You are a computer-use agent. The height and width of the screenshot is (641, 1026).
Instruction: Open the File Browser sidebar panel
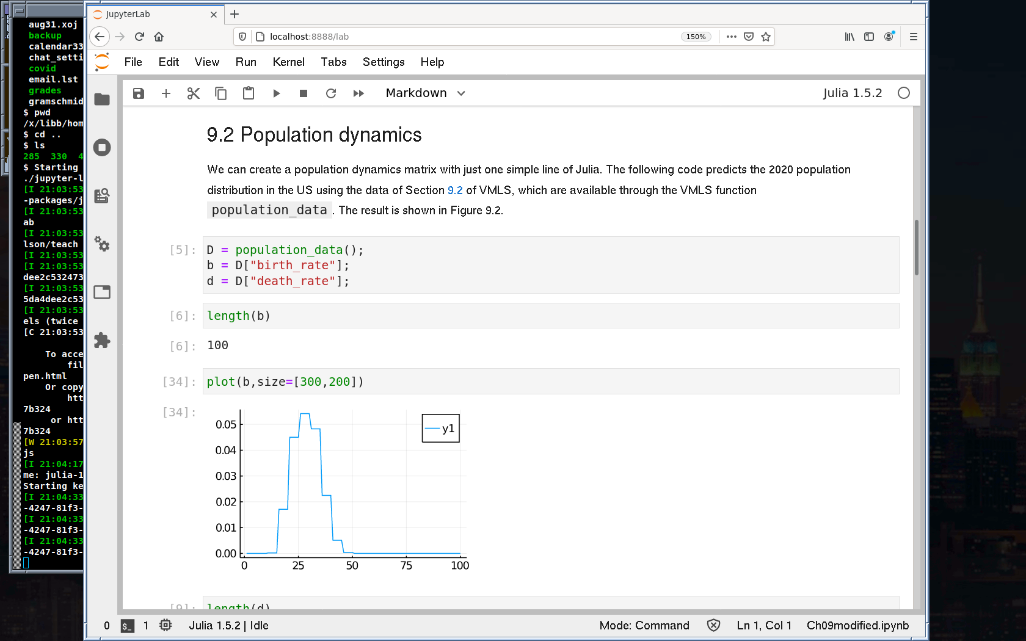(x=102, y=100)
